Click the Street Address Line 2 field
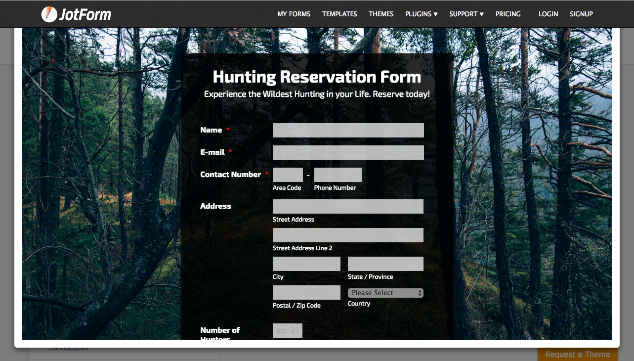The image size is (634, 361). [348, 235]
